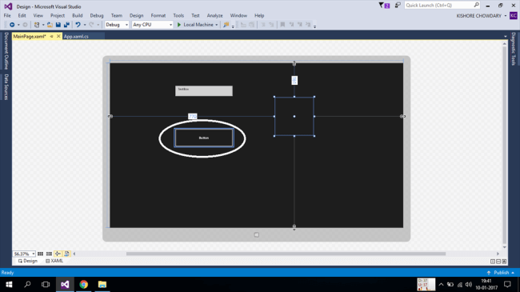520x292 pixels.
Task: Click the left margin value label
Action: [x=192, y=117]
